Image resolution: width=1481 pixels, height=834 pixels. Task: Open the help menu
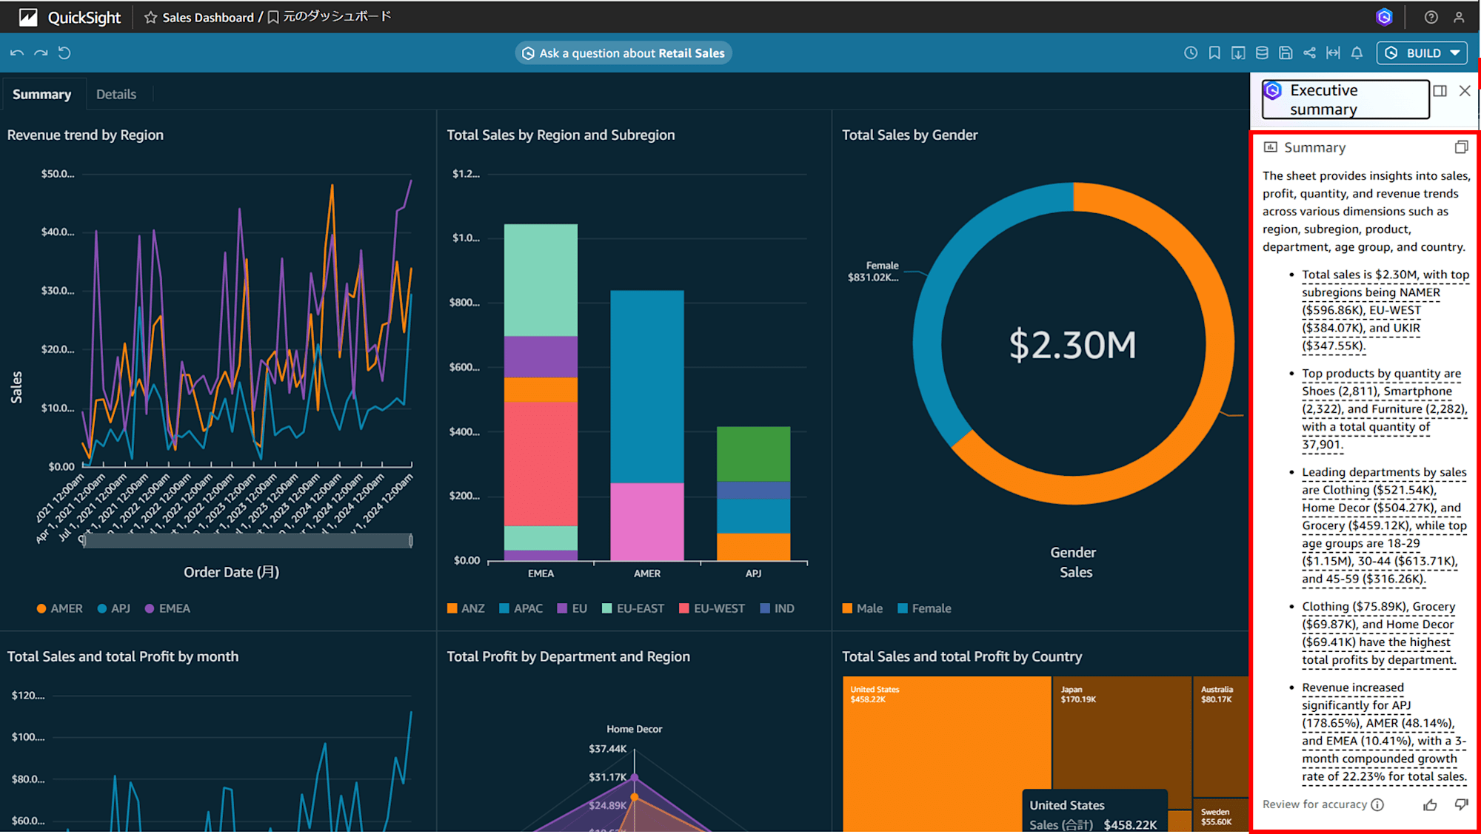click(x=1431, y=17)
